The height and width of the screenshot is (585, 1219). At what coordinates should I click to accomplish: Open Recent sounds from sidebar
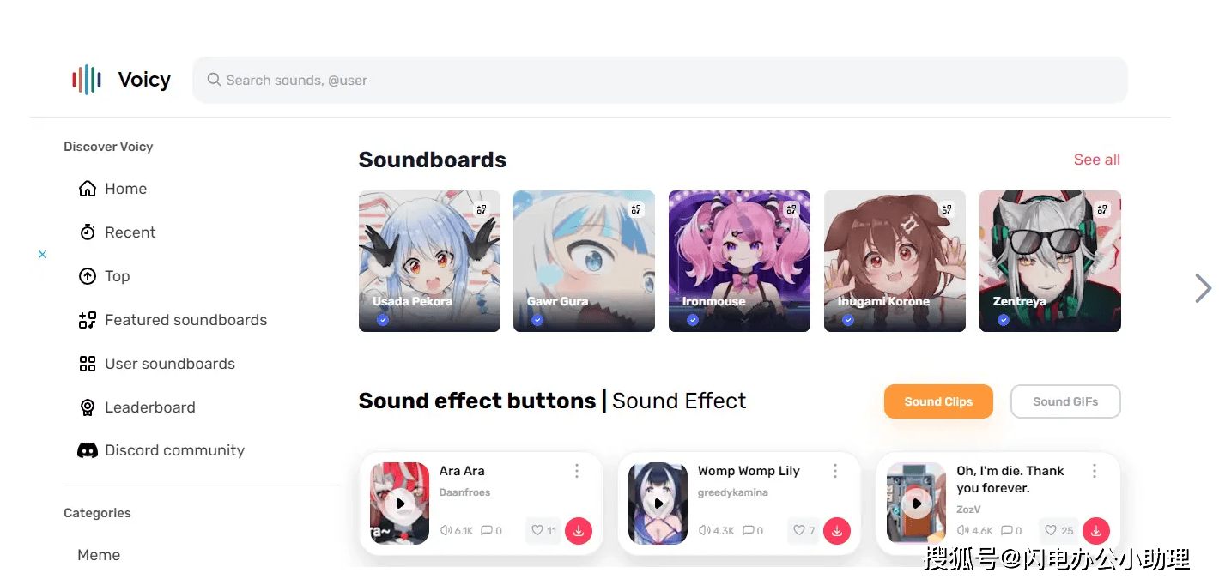pos(117,232)
